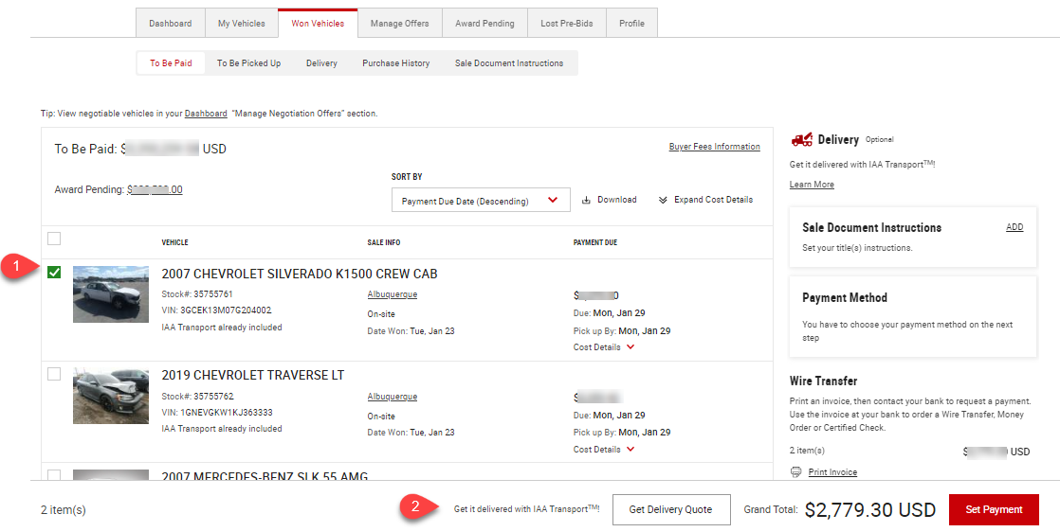Viewport: 1060px width, 532px height.
Task: Click the Grand Total $2,779.30 USD amount
Action: (x=870, y=509)
